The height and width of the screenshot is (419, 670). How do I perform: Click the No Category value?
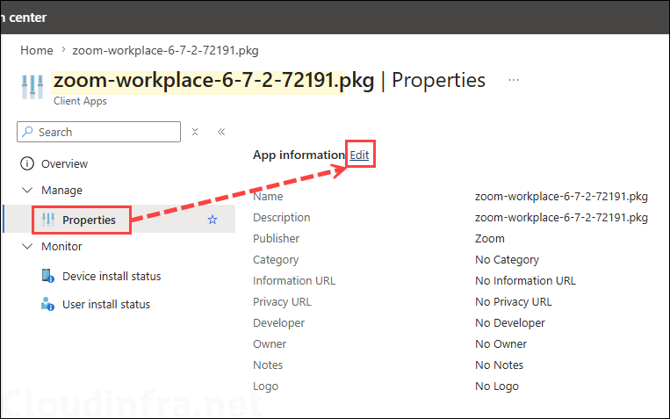pyautogui.click(x=508, y=259)
